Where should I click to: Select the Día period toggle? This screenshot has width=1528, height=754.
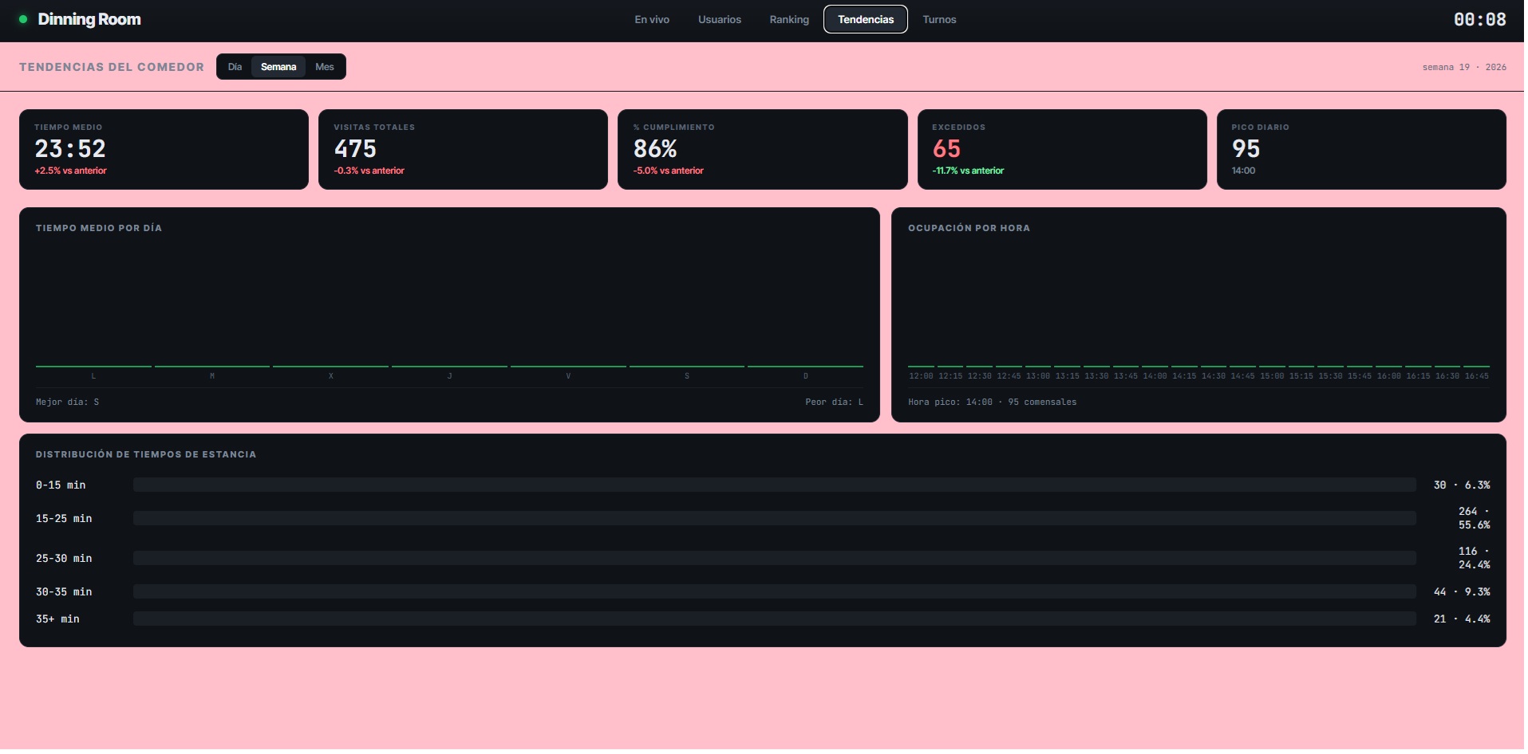pos(235,67)
